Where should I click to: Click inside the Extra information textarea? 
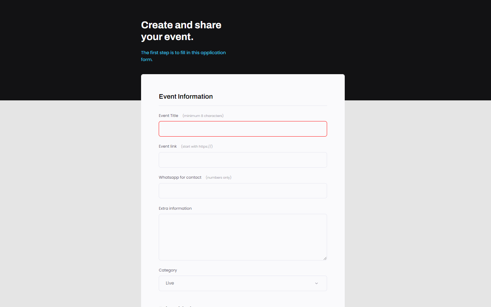pyautogui.click(x=242, y=237)
